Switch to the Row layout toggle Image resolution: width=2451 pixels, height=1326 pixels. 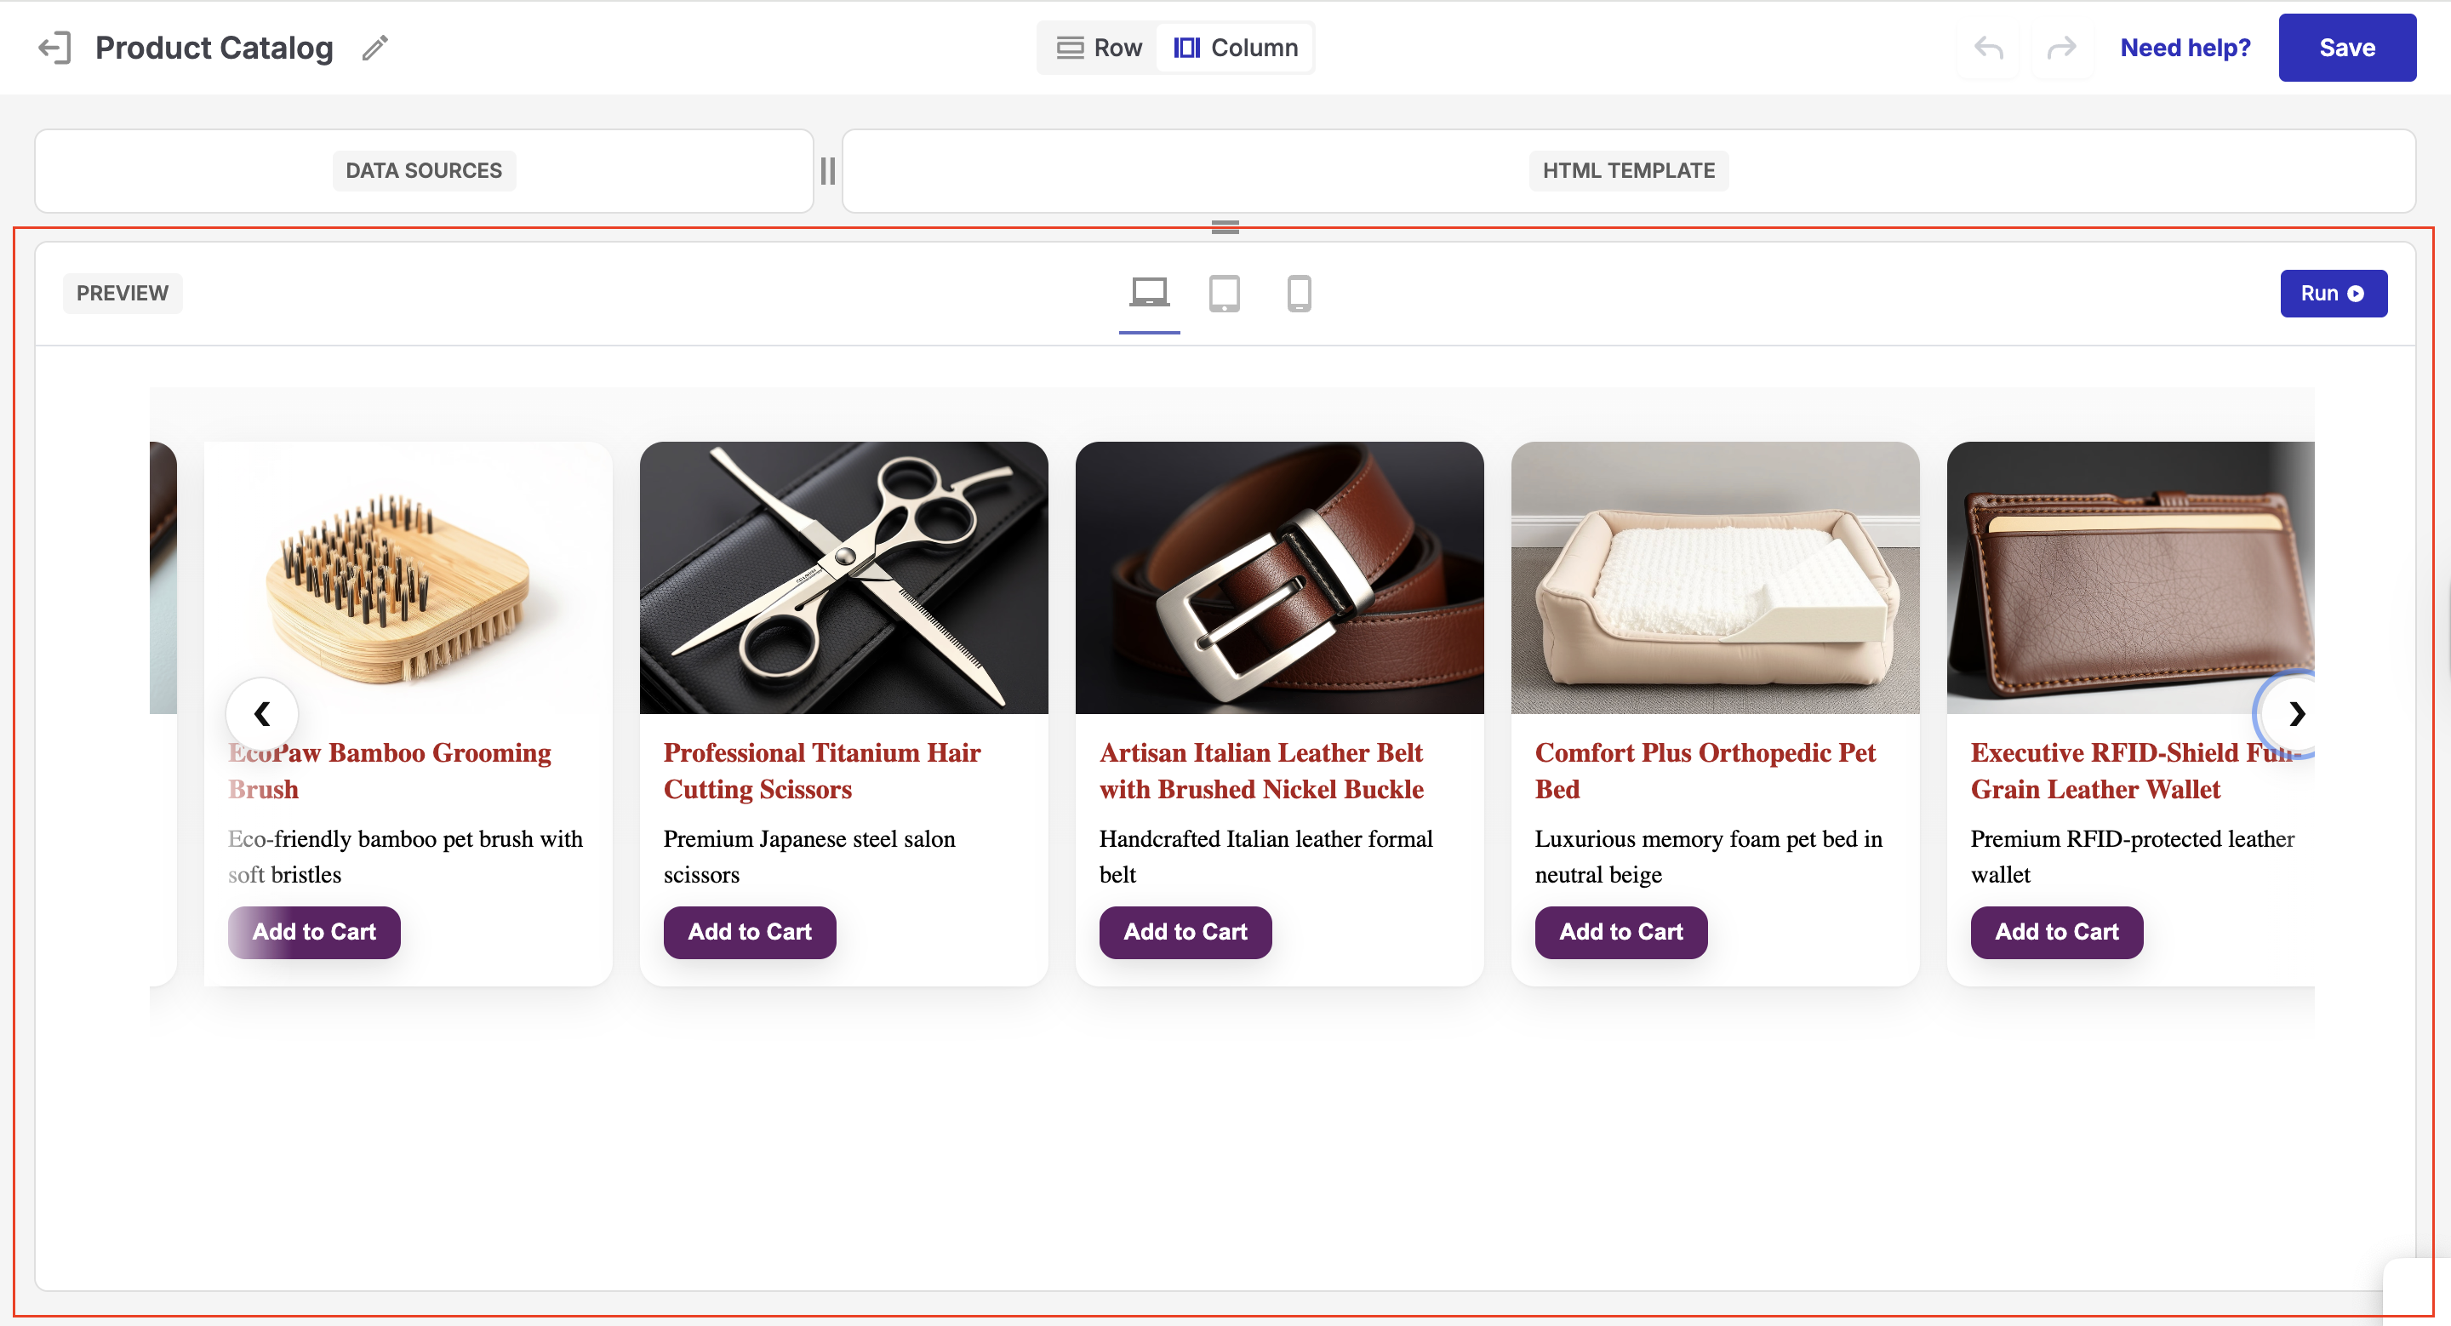[x=1099, y=48]
